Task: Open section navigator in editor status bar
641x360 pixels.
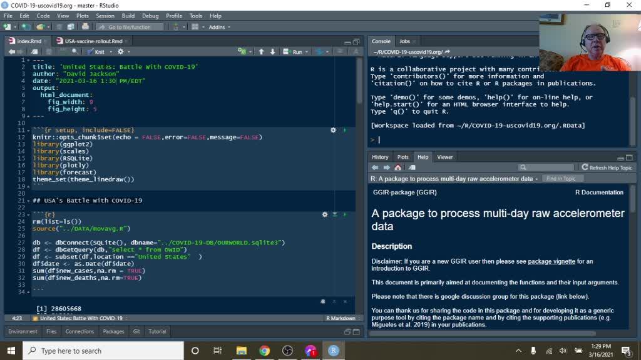Action: (80, 318)
